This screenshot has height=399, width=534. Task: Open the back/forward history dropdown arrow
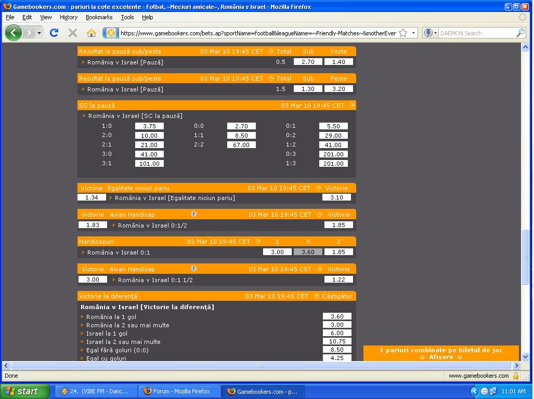coord(39,33)
